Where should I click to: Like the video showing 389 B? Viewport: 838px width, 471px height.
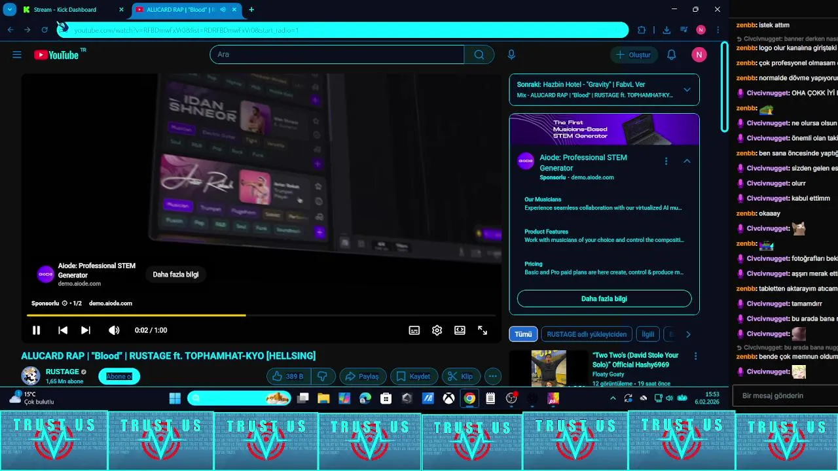click(x=288, y=376)
